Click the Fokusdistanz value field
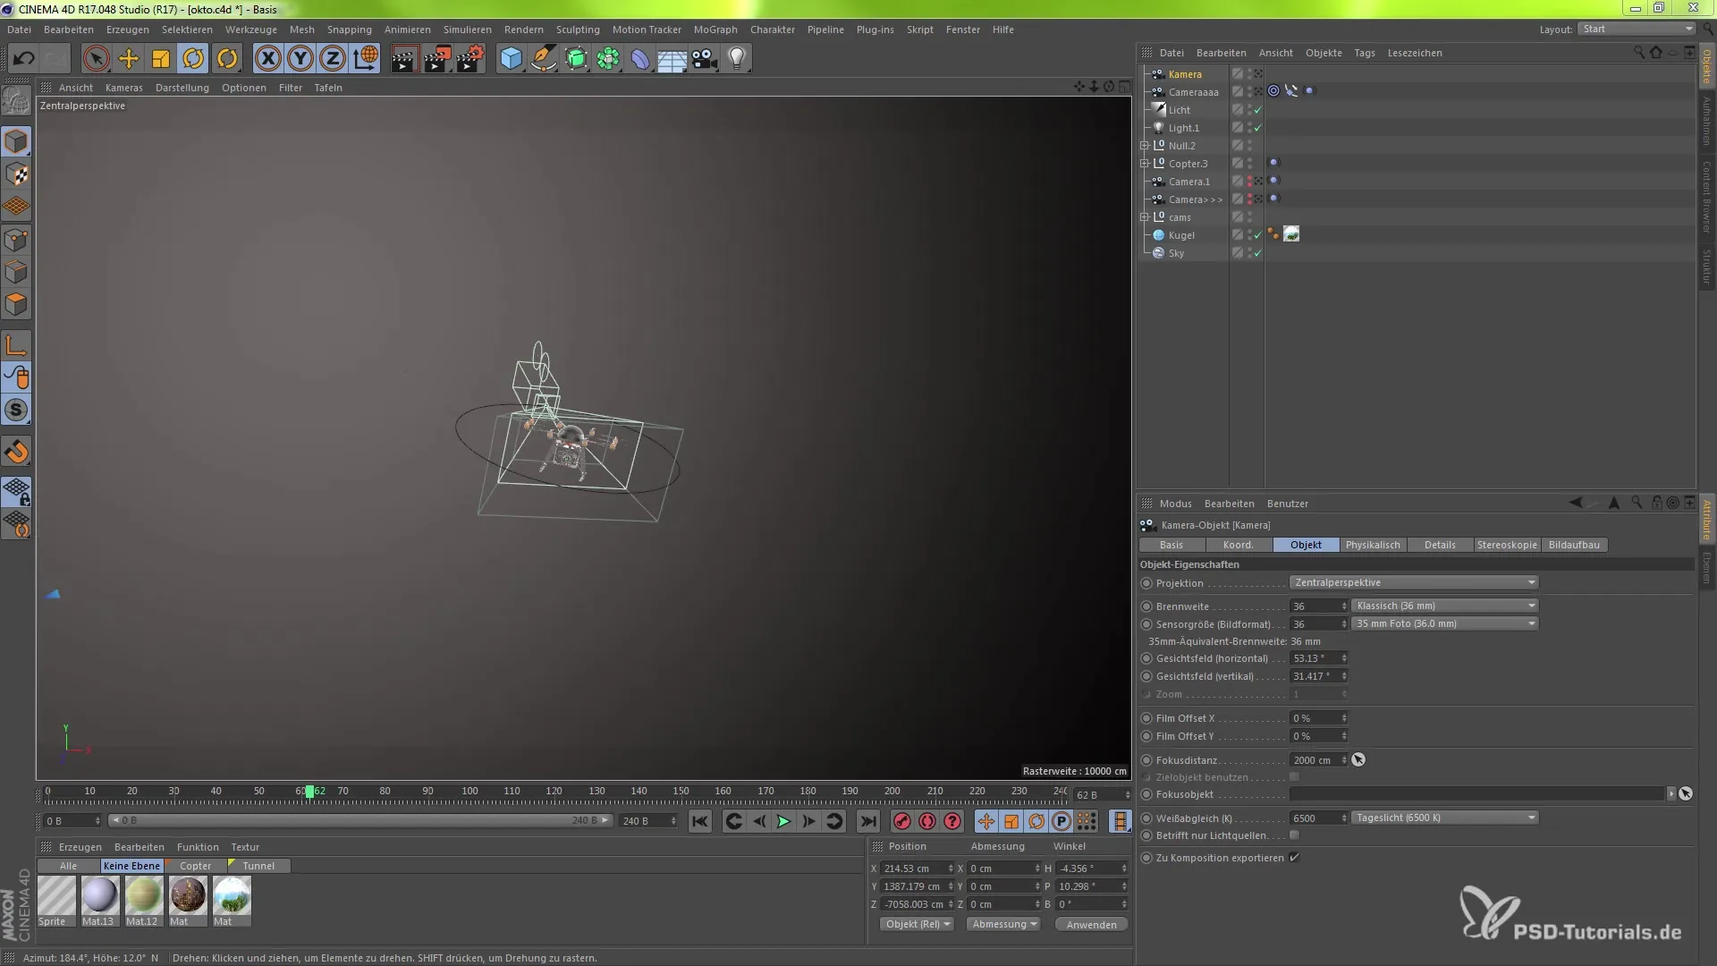1717x966 pixels. 1315,760
